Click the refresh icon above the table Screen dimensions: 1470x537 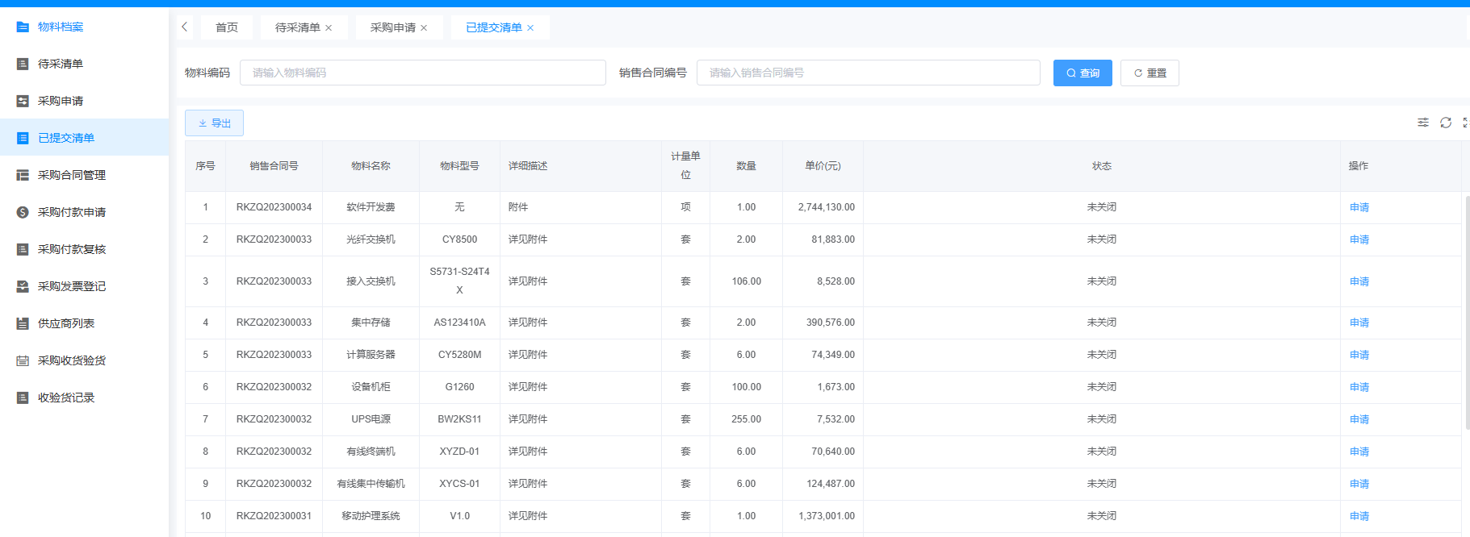[1446, 123]
